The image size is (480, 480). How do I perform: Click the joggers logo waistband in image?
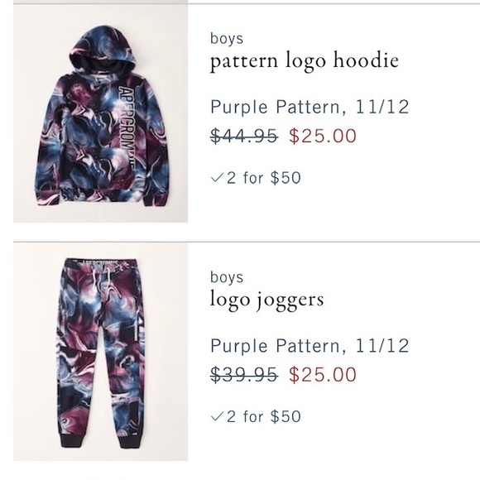click(x=102, y=262)
